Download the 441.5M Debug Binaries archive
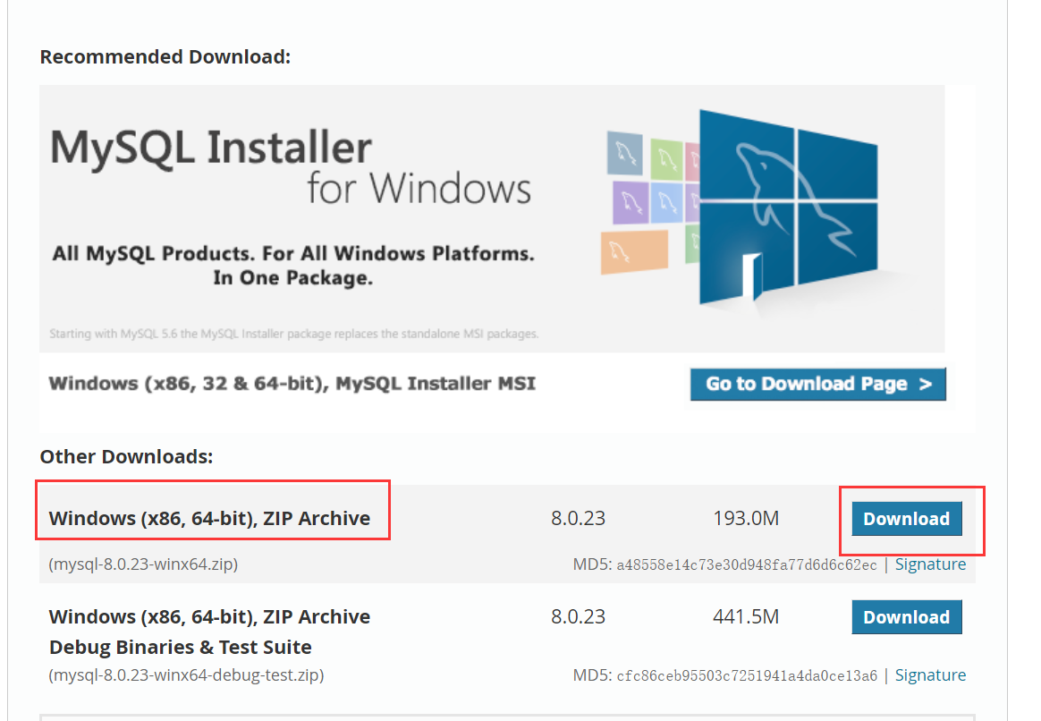The image size is (1041, 721). [x=907, y=616]
